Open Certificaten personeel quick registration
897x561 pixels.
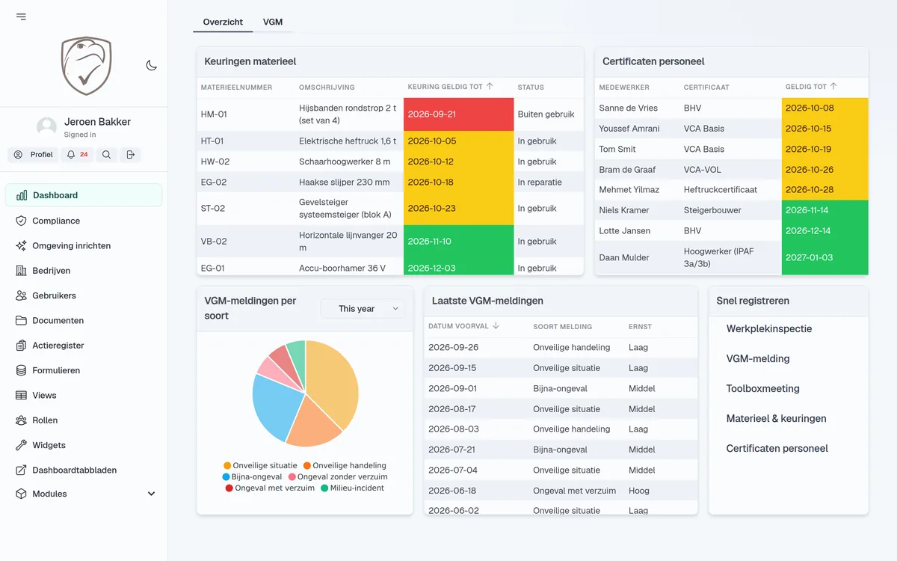(x=777, y=448)
